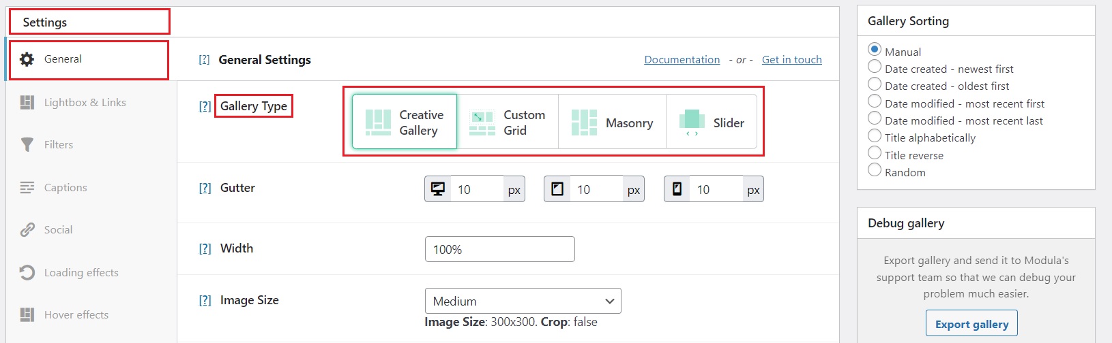Select Title alphabetically sorting

(x=875, y=135)
